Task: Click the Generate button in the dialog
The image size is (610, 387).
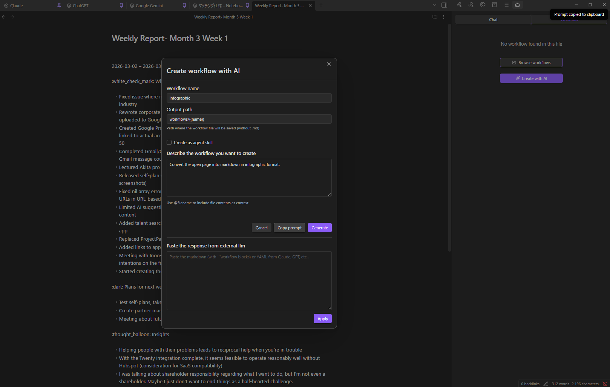Action: pyautogui.click(x=319, y=227)
